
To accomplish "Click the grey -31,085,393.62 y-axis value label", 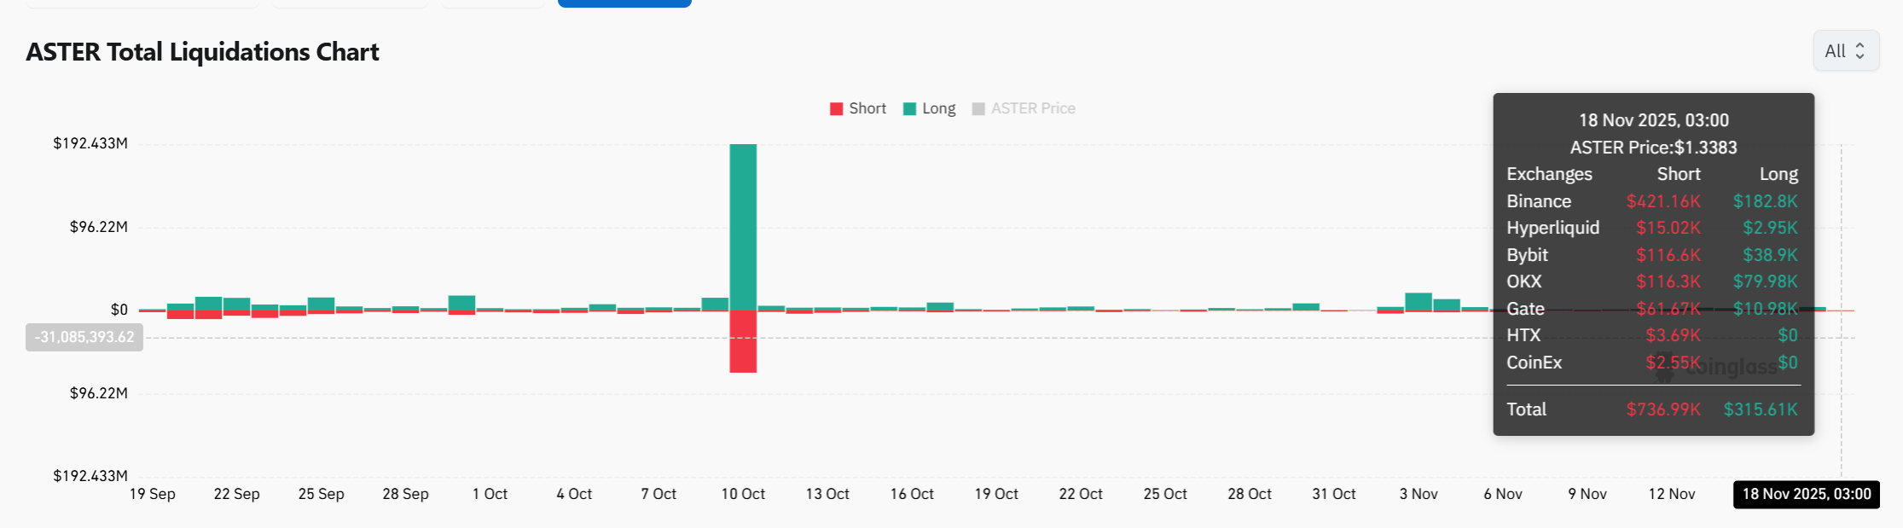I will pyautogui.click(x=84, y=337).
